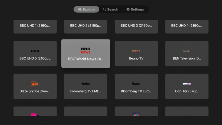222x125 pixels.
Task: Click logo on Bloomberg TV EME... card
Action: click(x=86, y=84)
